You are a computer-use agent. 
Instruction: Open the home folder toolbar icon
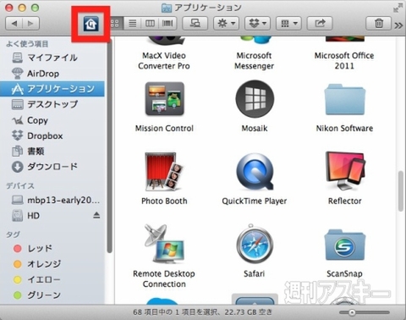click(x=91, y=24)
